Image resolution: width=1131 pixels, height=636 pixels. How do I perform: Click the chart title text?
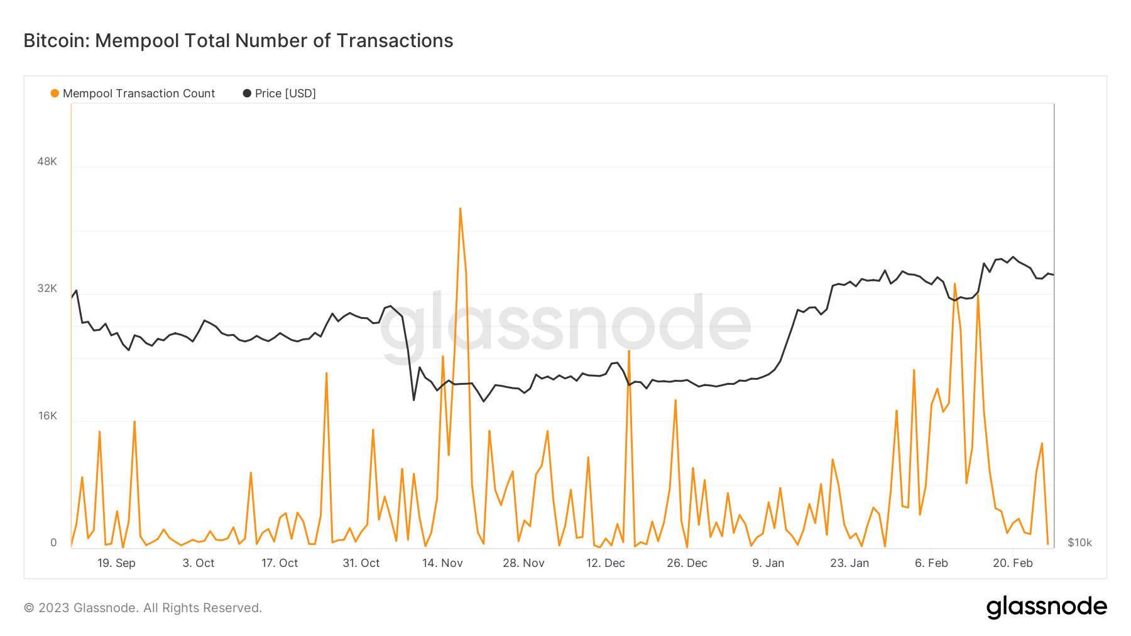pos(238,41)
